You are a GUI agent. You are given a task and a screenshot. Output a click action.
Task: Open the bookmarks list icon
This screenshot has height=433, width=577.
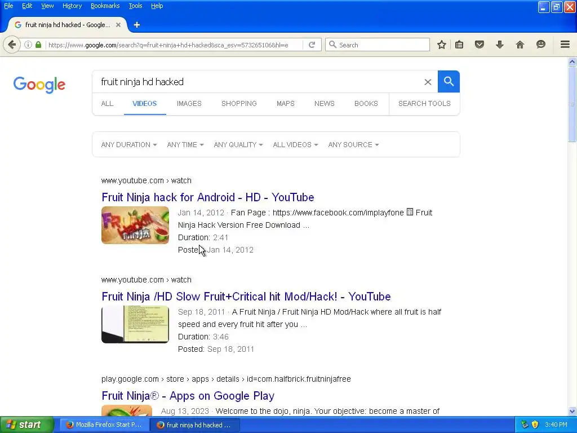[459, 45]
